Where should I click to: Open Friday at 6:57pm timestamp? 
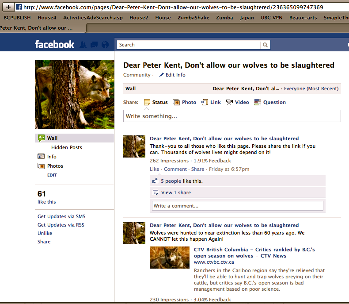click(x=229, y=169)
